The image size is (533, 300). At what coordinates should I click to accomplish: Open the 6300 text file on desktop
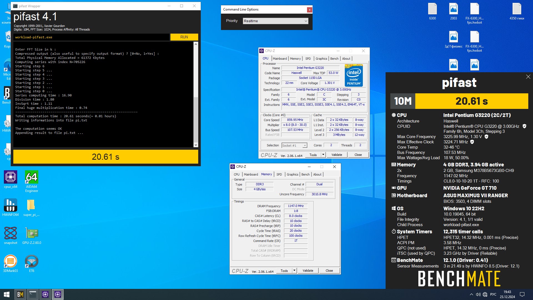(433, 11)
